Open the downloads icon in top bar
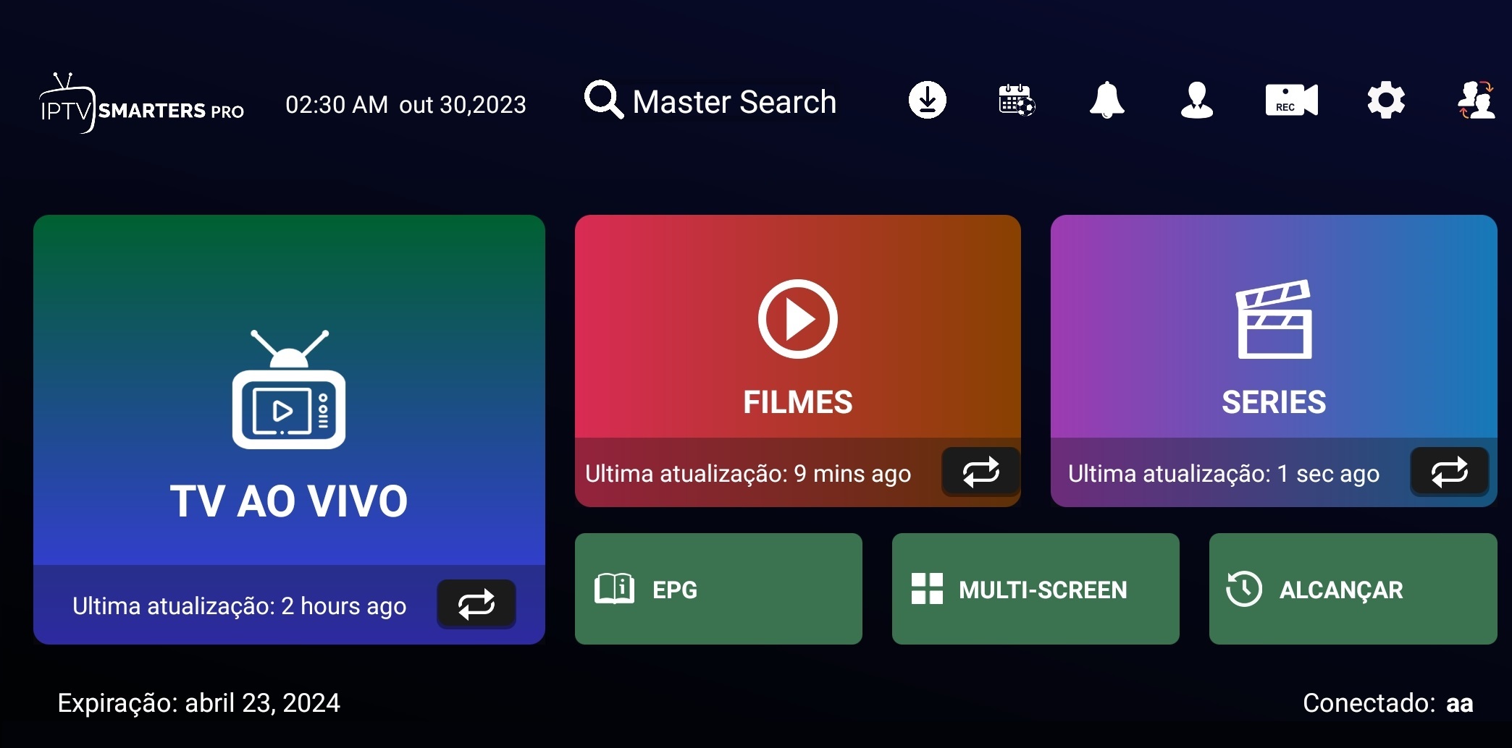 927,100
